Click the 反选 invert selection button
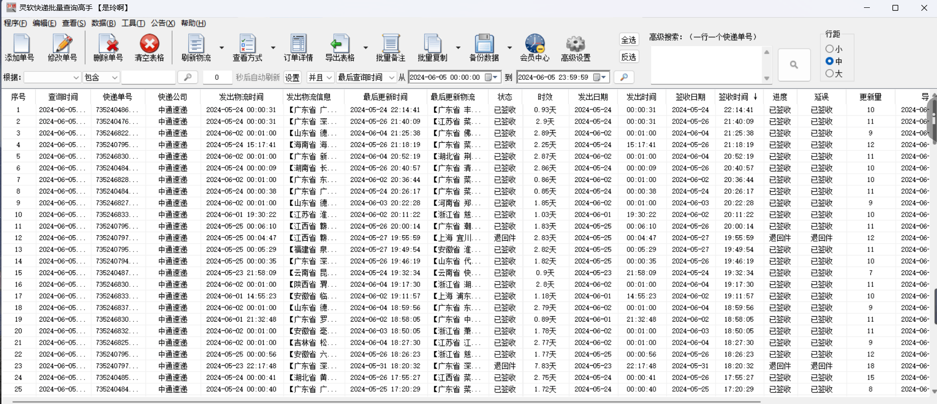 628,57
